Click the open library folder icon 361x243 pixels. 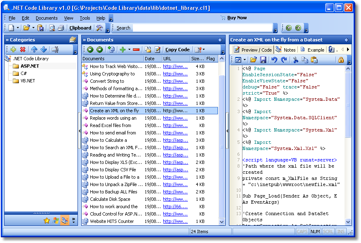tap(27, 28)
